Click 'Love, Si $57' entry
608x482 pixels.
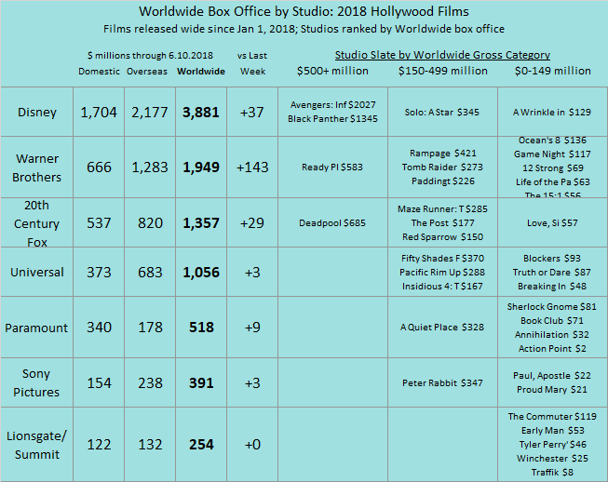pos(552,223)
